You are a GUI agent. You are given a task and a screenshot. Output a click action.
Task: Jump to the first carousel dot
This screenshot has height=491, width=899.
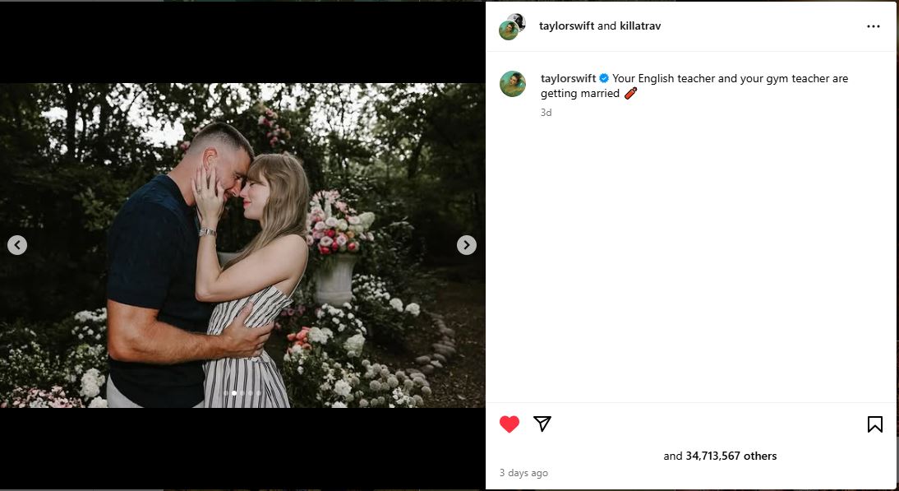coord(226,393)
